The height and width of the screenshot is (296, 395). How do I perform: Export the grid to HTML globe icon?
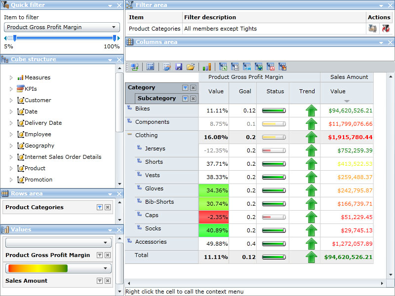[258, 67]
